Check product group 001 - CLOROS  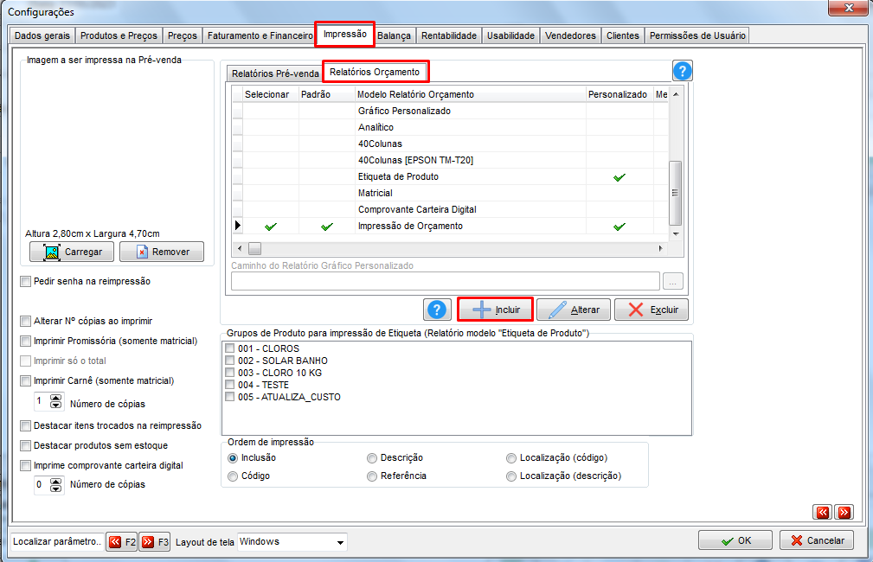click(x=229, y=348)
